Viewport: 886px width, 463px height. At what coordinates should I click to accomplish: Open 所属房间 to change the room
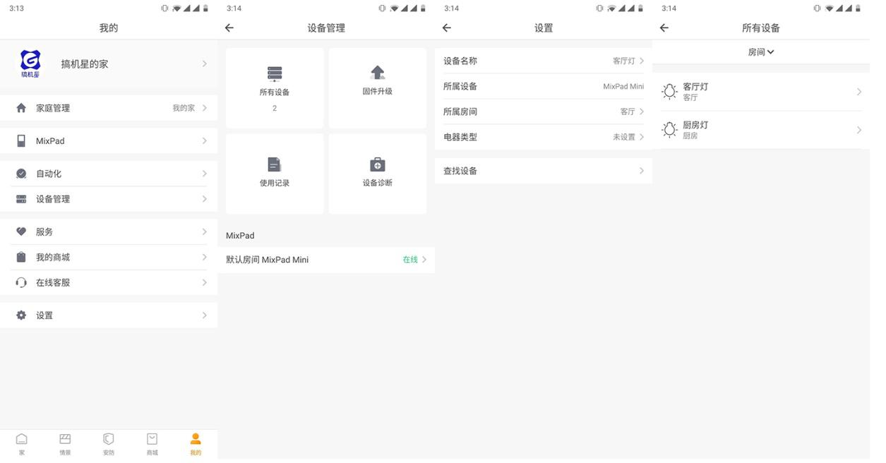click(x=542, y=111)
